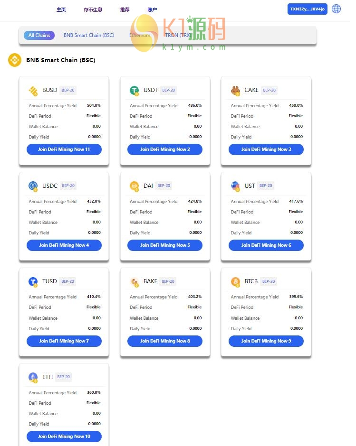Click the wallet address TXN3Zy....JXV4jo button
Screen dimensions: 356x446
(x=307, y=9)
